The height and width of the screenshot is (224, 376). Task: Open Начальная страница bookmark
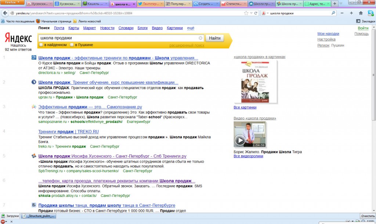54,21
